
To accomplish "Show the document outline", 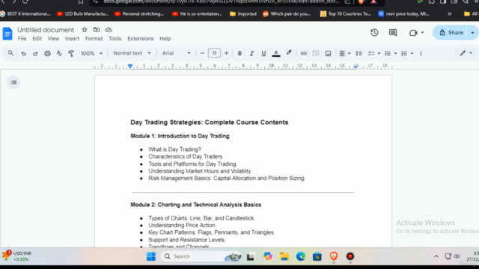I will [x=13, y=82].
